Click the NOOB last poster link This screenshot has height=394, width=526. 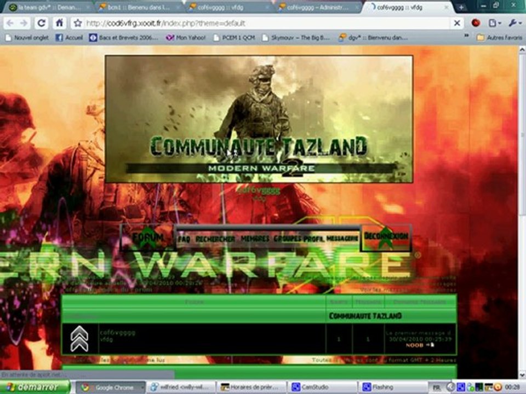(x=414, y=345)
